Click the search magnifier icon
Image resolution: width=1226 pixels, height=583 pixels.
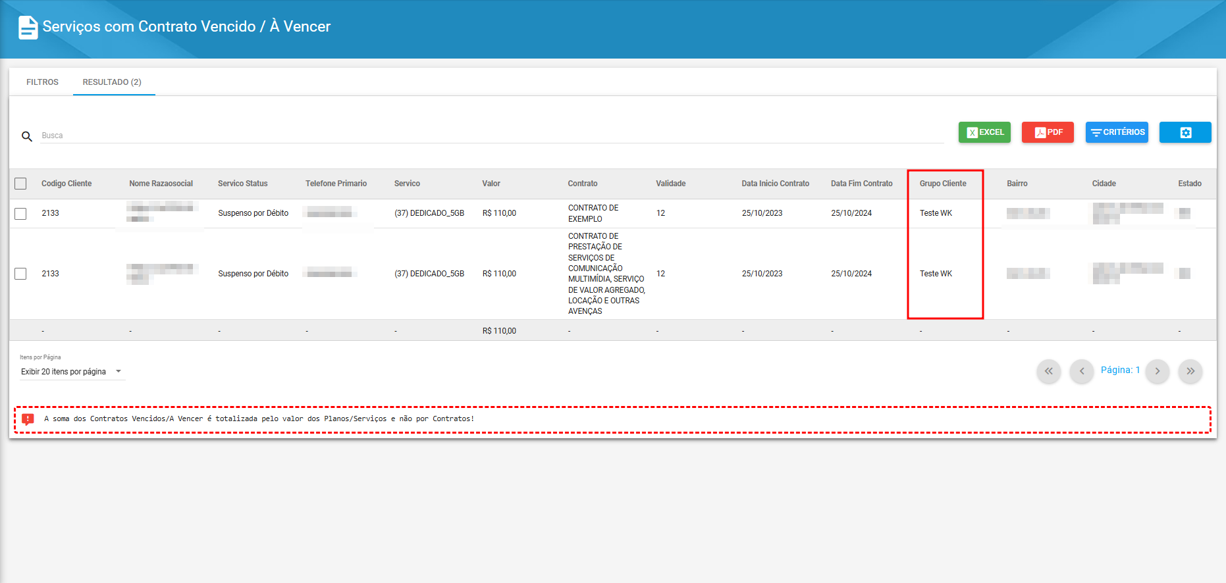pos(27,136)
